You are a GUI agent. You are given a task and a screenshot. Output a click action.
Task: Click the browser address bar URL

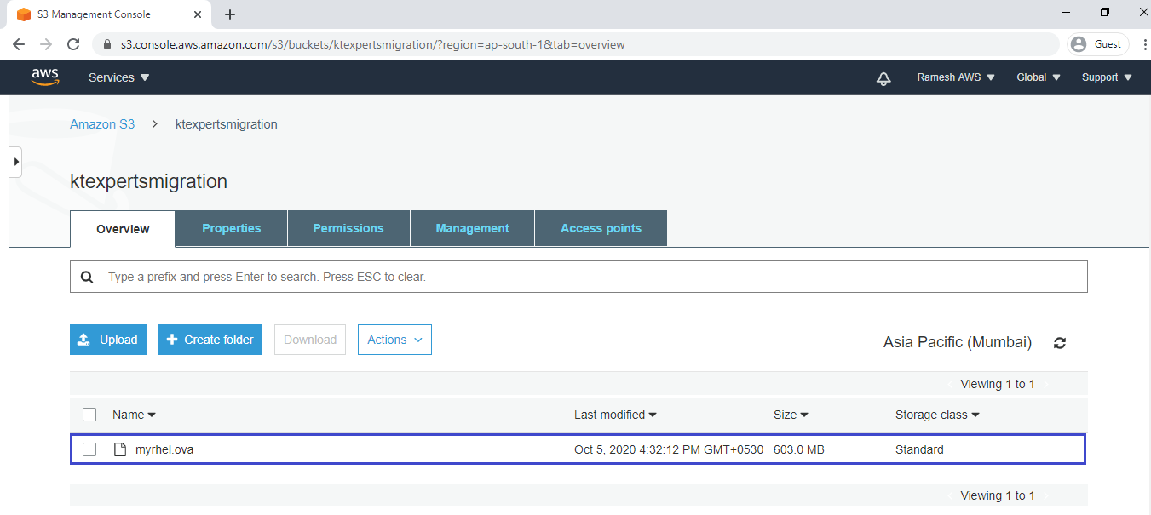coord(372,44)
